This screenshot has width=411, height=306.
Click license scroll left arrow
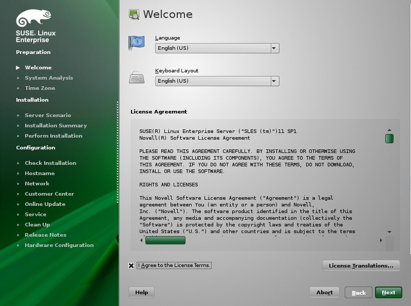coord(142,240)
